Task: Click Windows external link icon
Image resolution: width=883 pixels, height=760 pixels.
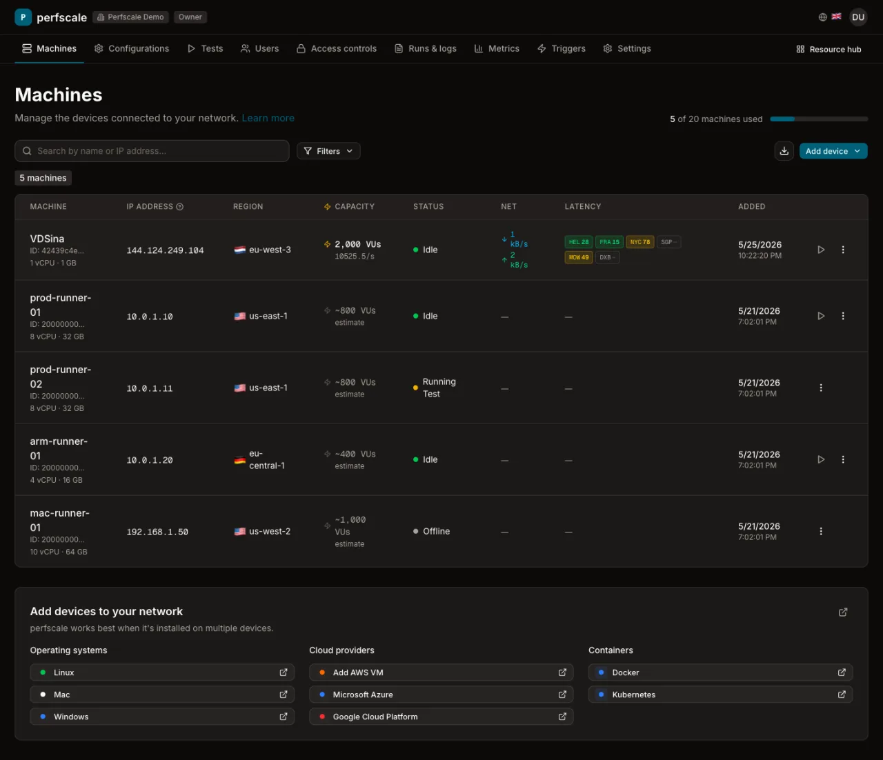Action: click(x=284, y=717)
